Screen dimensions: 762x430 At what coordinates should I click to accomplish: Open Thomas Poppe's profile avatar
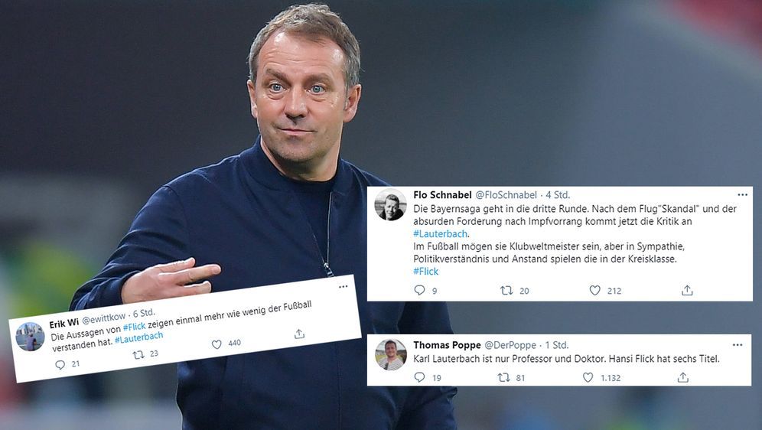391,355
